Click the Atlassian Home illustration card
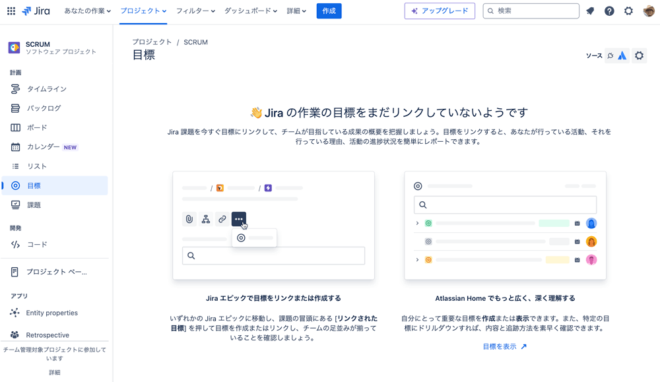Viewport: 660px width, 382px height. click(x=505, y=226)
